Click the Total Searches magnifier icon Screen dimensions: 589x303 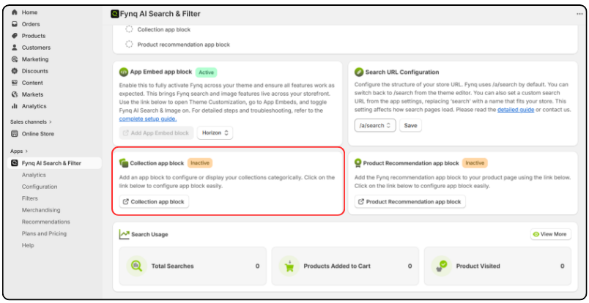(x=136, y=266)
